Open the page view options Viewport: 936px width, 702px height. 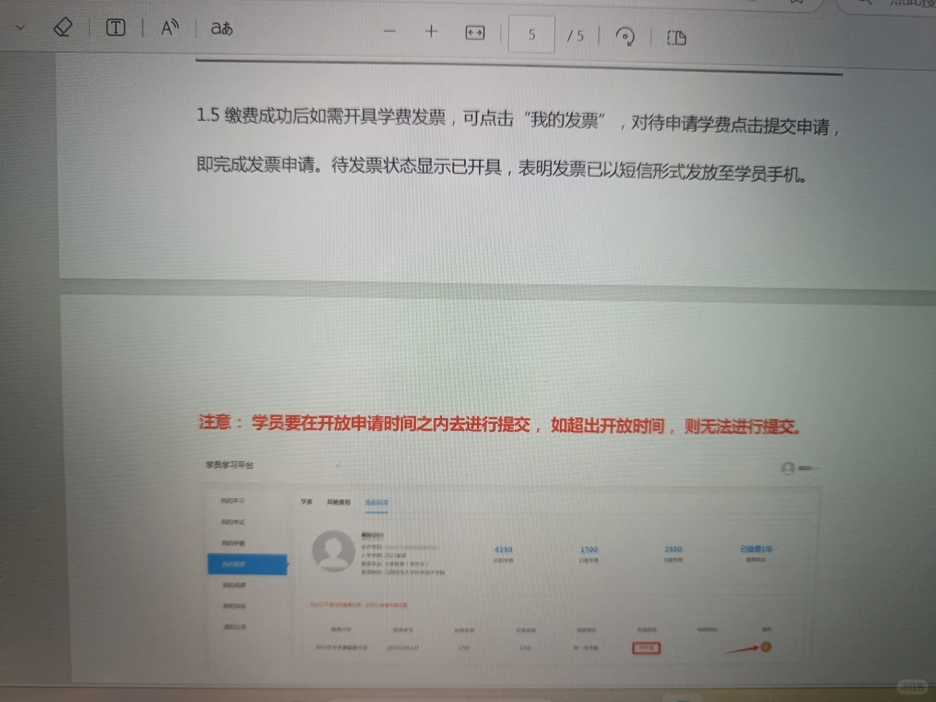677,38
